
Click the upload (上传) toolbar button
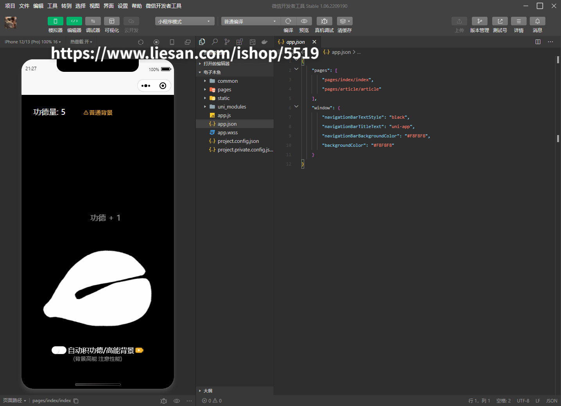tap(459, 21)
